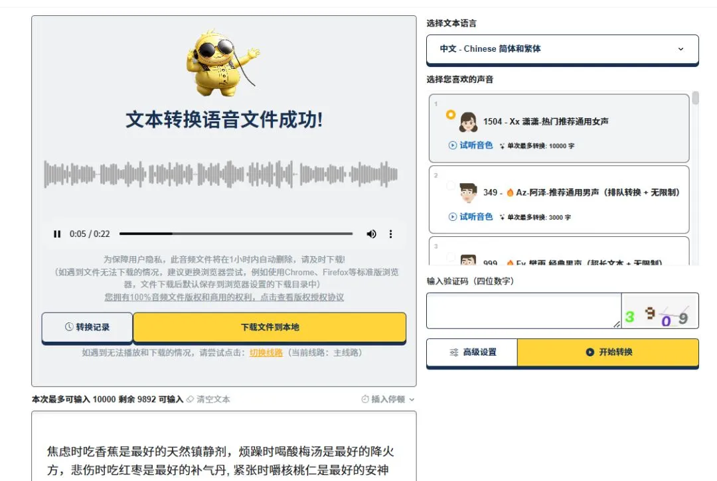Pause the audio playback

[x=56, y=234]
